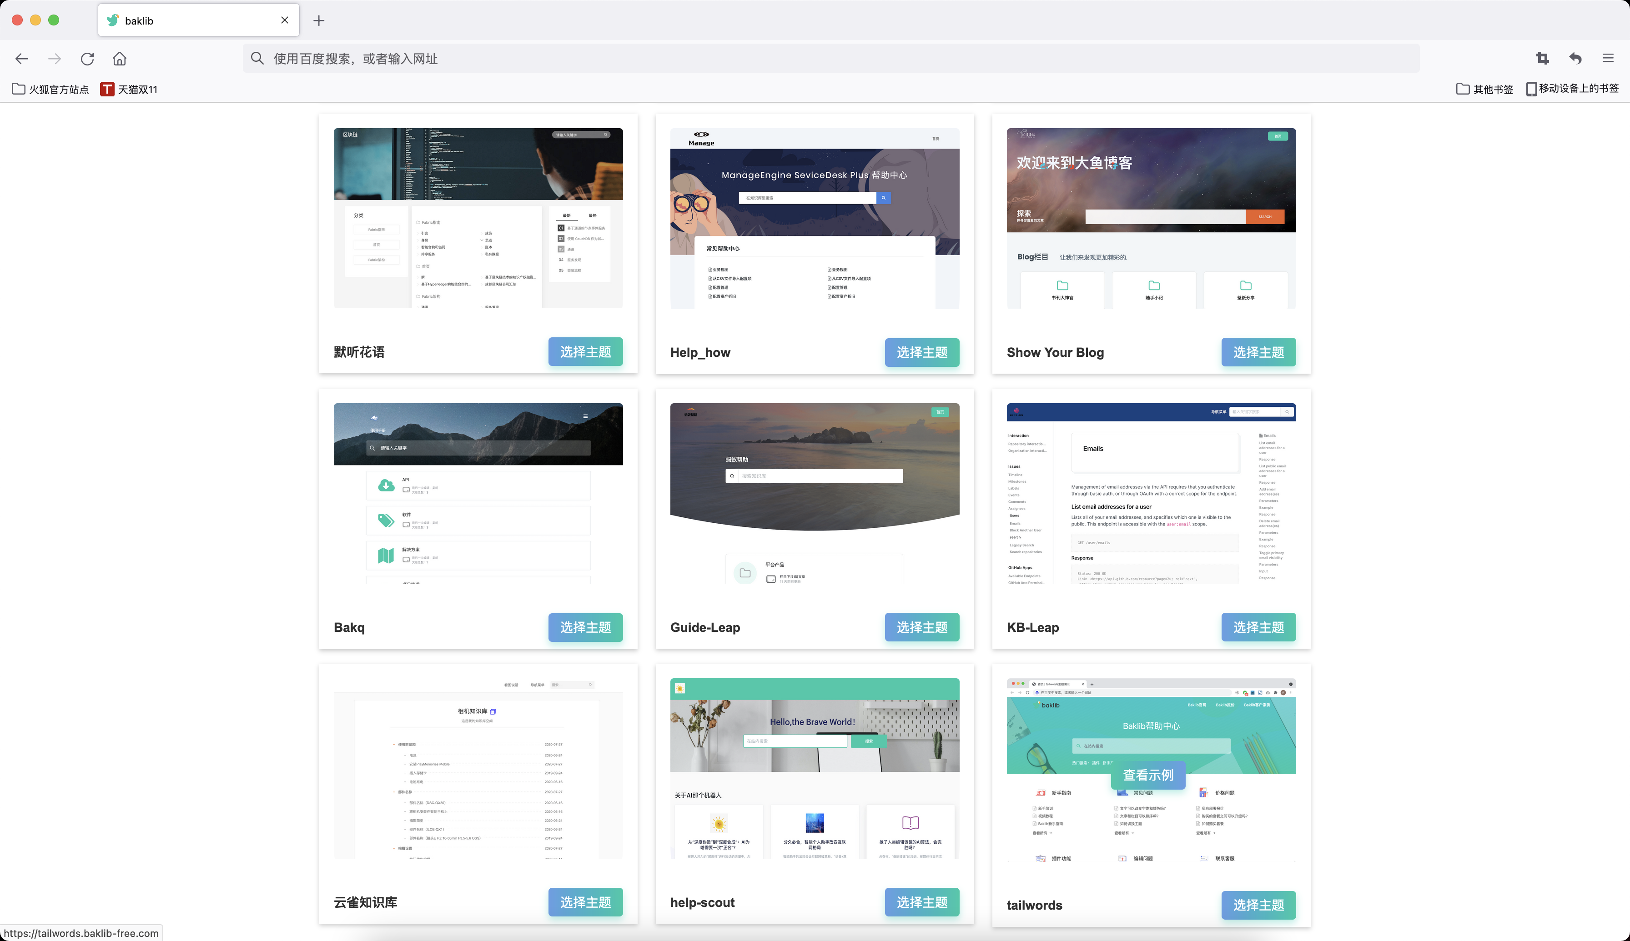Switch to the baklib tab

point(187,20)
